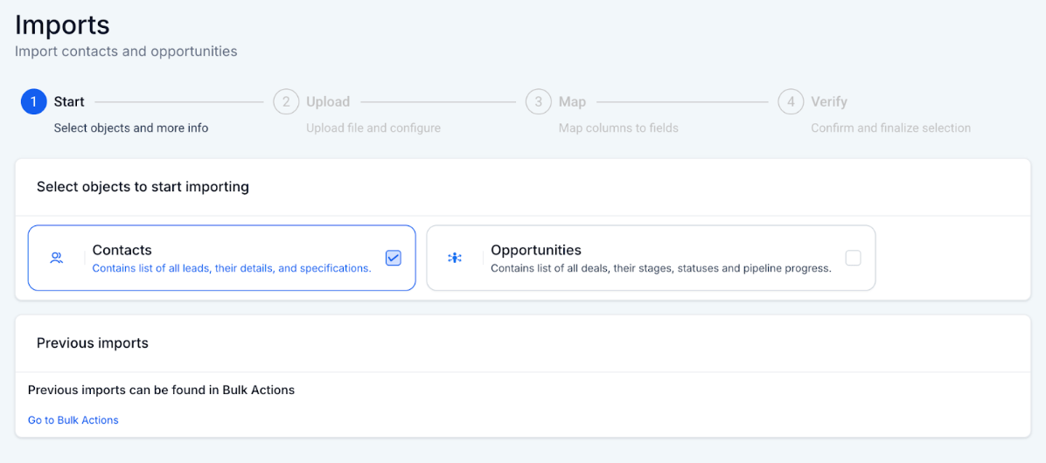Click the Imports page title
The image size is (1046, 463).
point(62,24)
